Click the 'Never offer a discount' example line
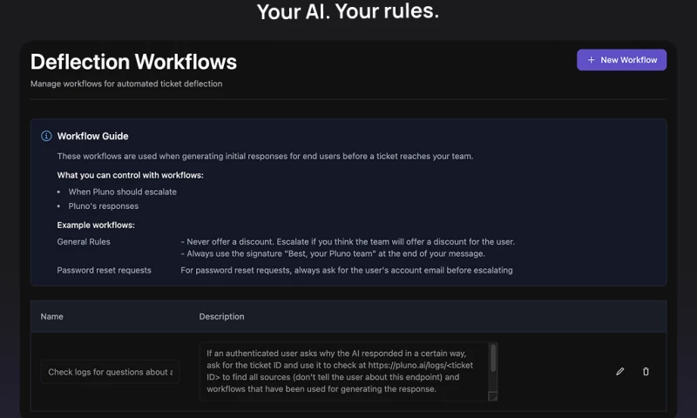 [x=348, y=241]
